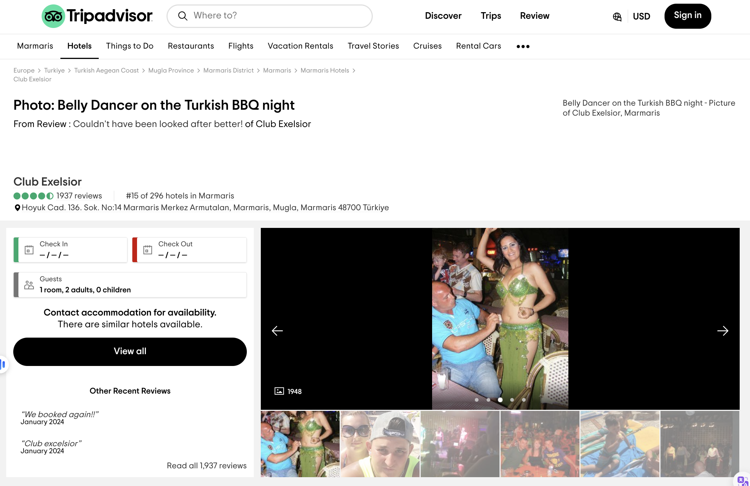Show the next photo with right arrow
The height and width of the screenshot is (486, 750).
point(722,331)
